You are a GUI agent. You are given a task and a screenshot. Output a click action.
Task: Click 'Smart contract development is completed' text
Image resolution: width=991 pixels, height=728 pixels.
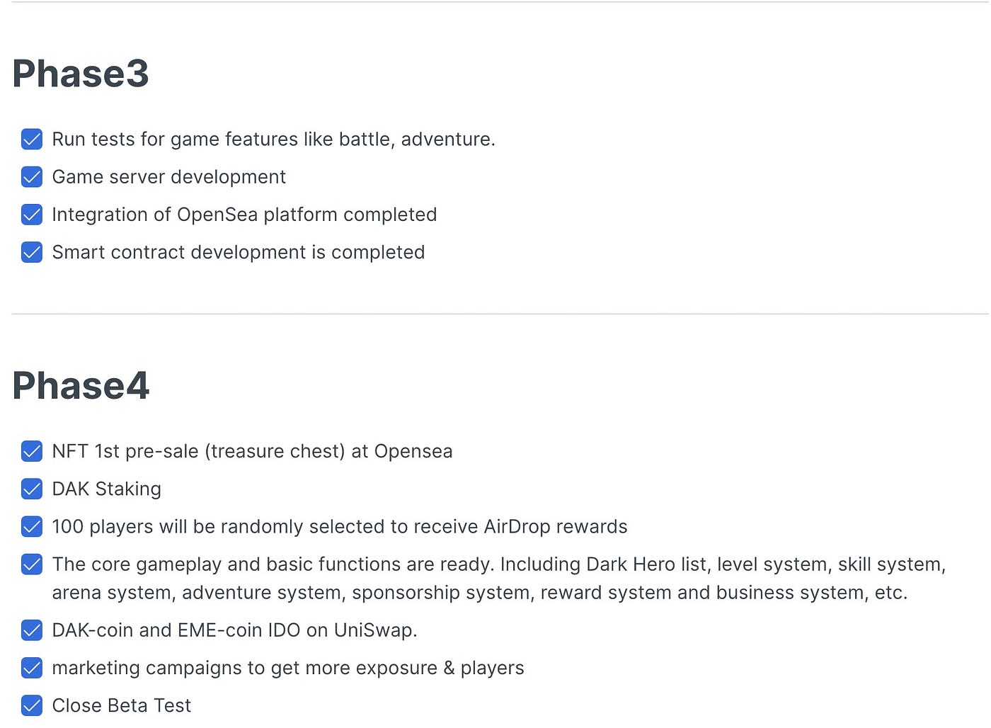(239, 252)
